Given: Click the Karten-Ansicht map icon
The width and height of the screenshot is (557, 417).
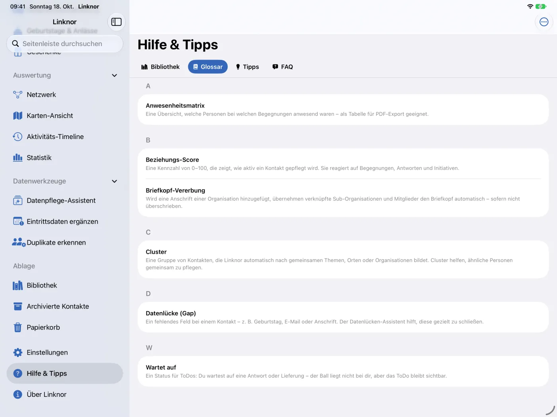Looking at the screenshot, I should coord(18,116).
